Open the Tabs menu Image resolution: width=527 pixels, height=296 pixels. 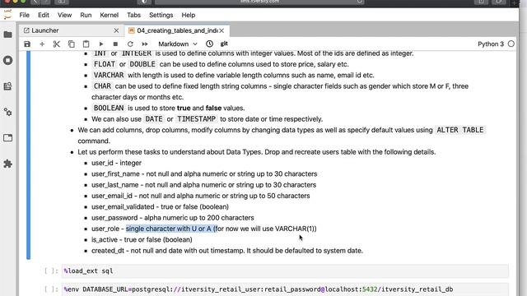tap(133, 15)
